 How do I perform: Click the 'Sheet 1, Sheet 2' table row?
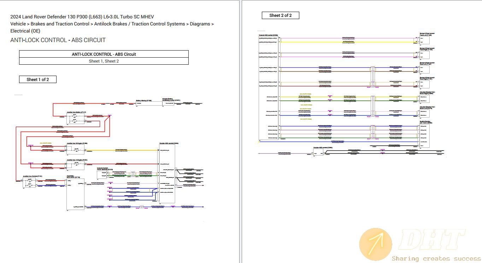104,61
